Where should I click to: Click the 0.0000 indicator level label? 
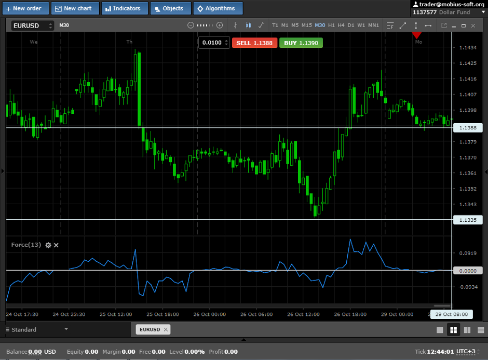pyautogui.click(x=468, y=271)
